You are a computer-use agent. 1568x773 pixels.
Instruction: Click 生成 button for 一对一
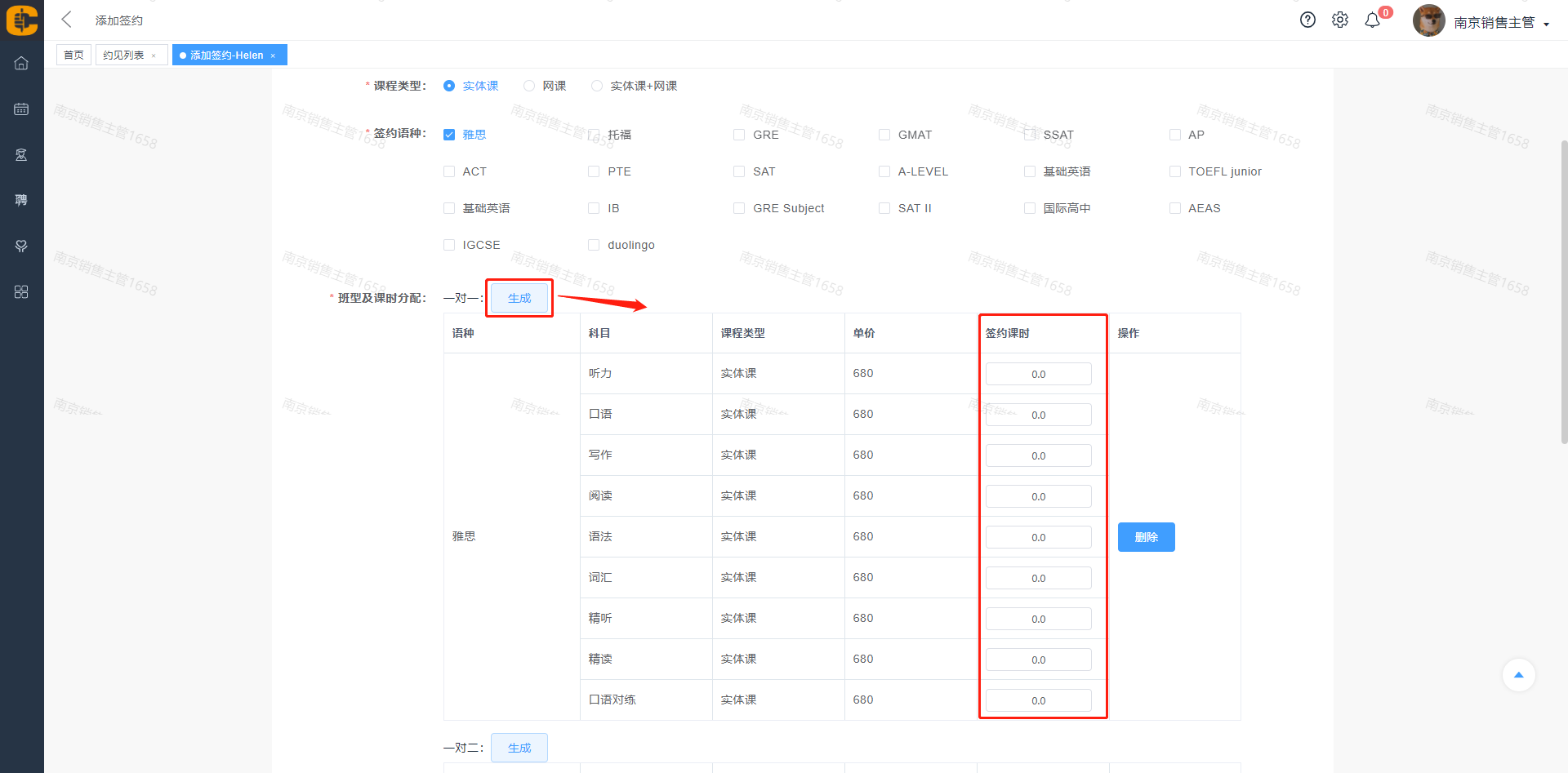pos(519,298)
